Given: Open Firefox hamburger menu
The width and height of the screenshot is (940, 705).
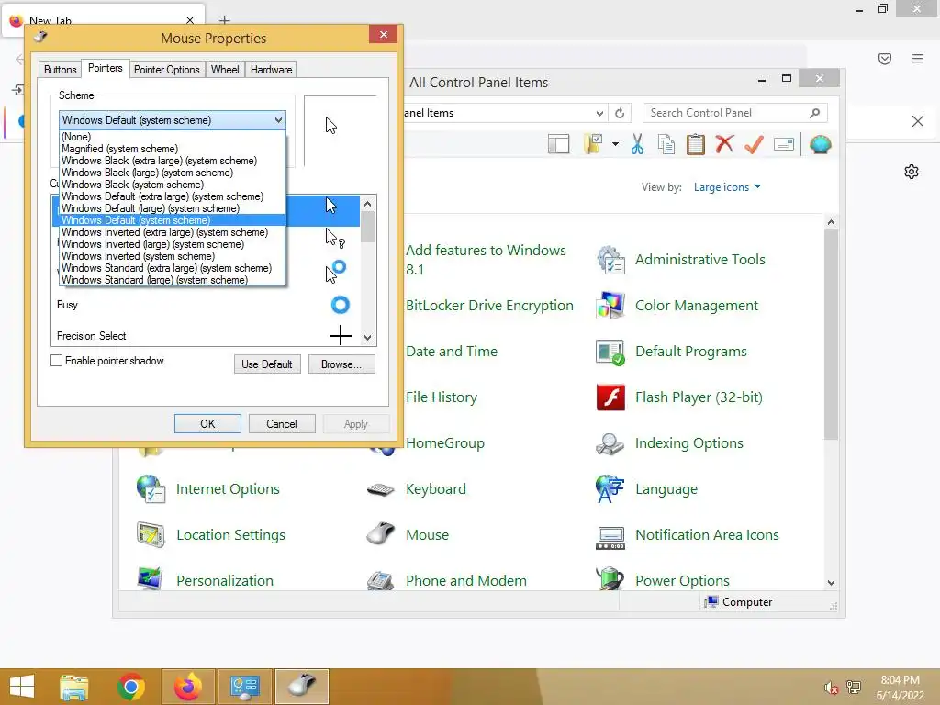Looking at the screenshot, I should coord(918,58).
